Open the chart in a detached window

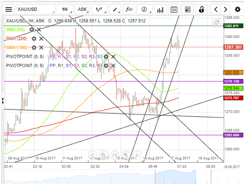[216, 23]
